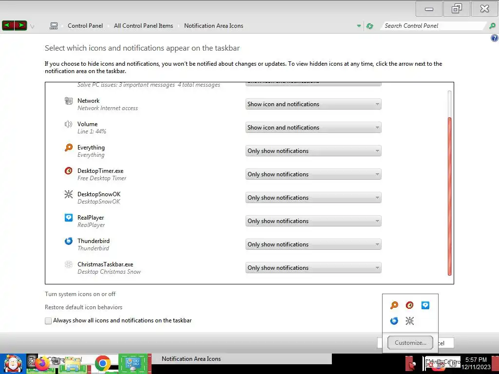Check Always show all icons and notifications
This screenshot has width=499, height=374.
(x=48, y=320)
